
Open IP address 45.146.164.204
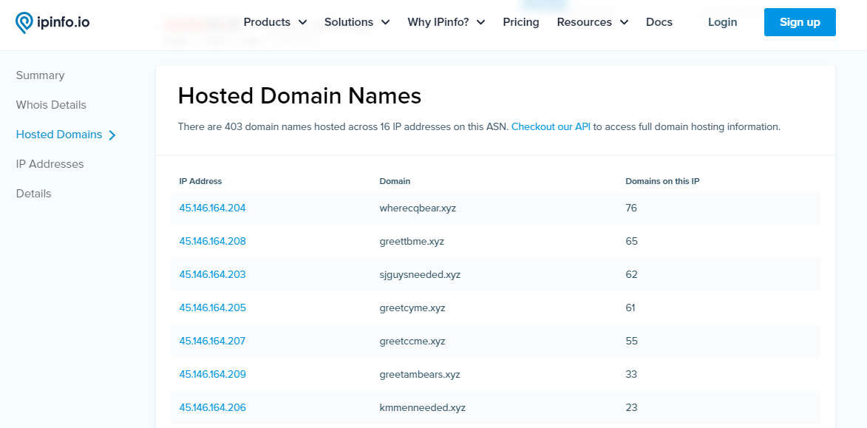[x=212, y=208]
